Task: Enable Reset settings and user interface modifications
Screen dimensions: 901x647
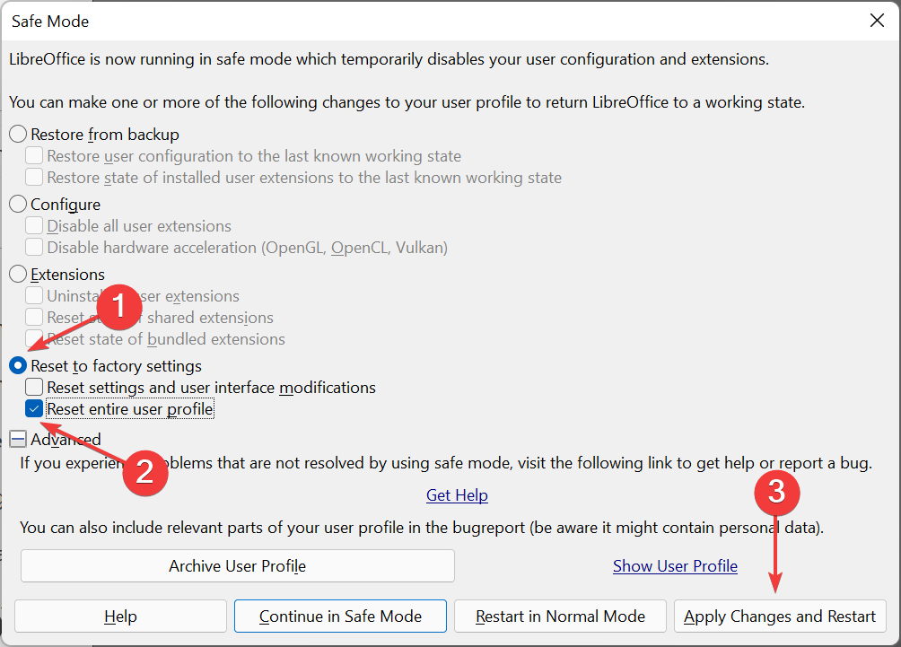Action: (34, 388)
